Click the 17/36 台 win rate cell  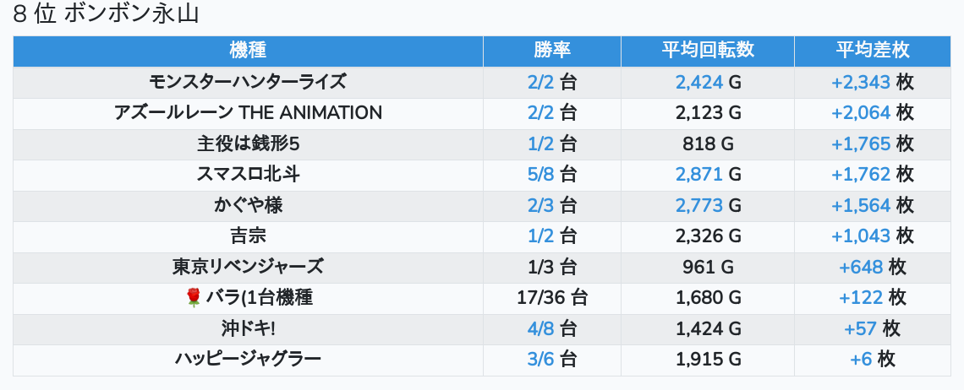pos(552,297)
